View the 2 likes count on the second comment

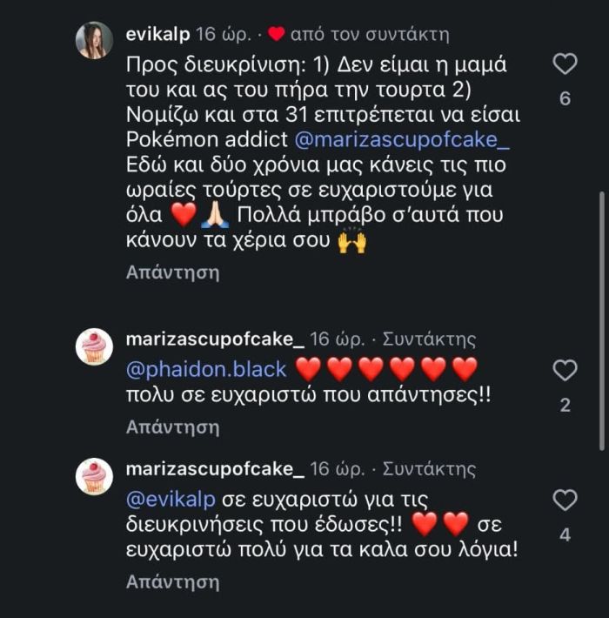[x=565, y=405]
